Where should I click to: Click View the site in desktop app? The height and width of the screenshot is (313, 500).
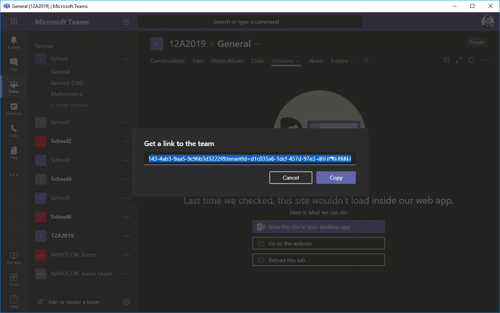tap(319, 227)
